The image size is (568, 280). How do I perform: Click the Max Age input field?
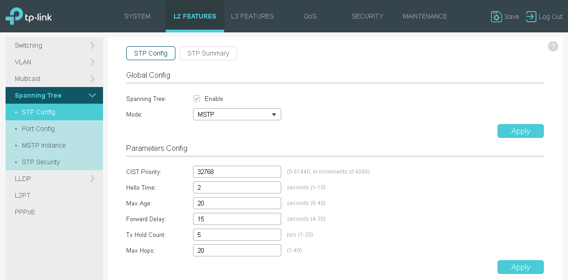point(237,203)
